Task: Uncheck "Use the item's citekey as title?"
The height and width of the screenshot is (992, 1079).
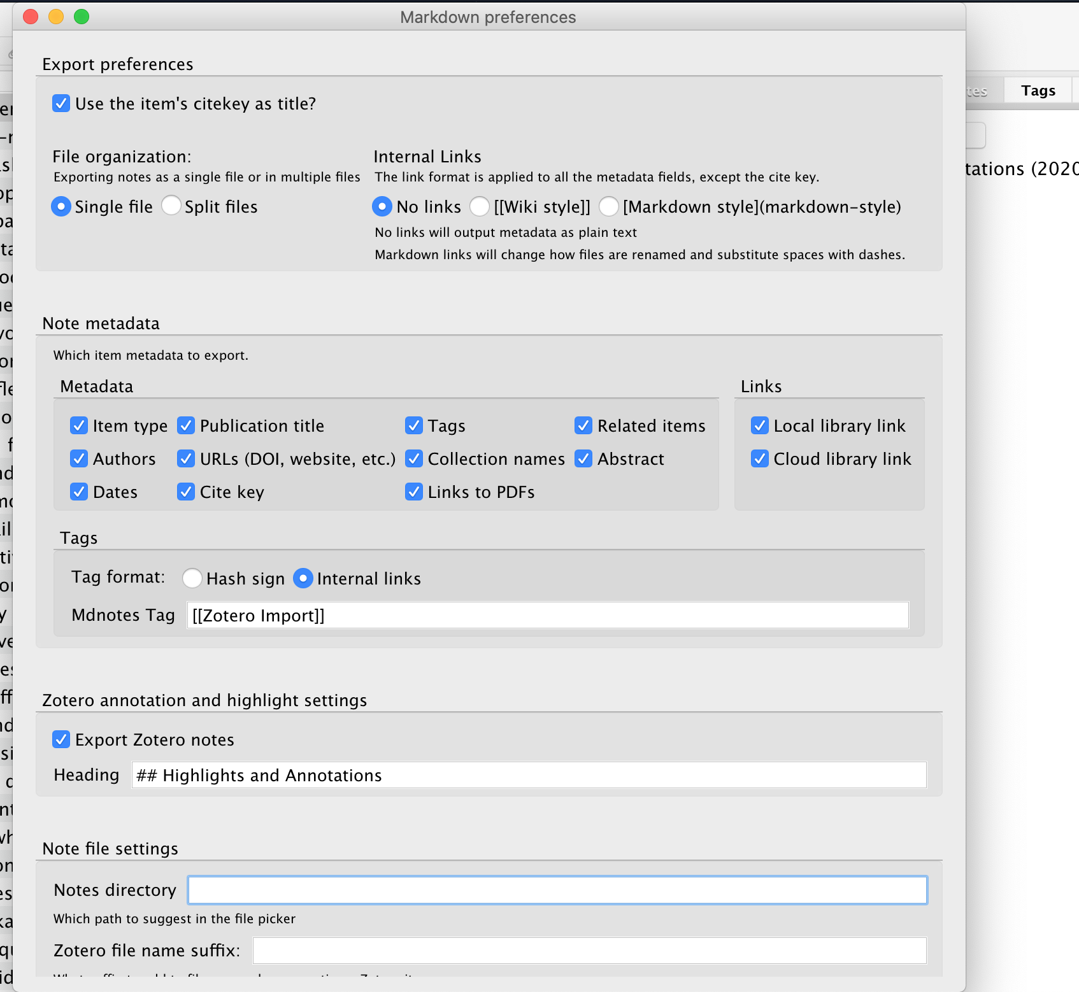Action: [x=61, y=103]
